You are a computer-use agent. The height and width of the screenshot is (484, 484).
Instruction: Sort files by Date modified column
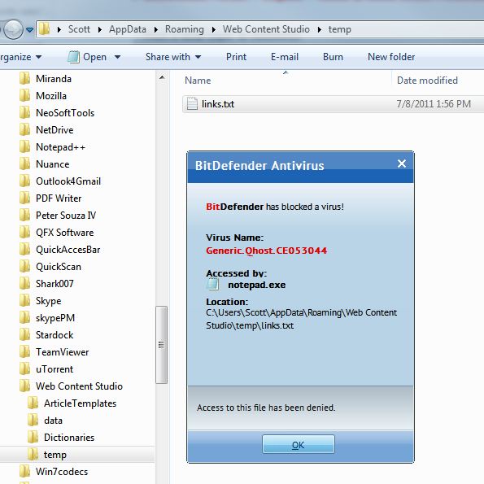(427, 81)
